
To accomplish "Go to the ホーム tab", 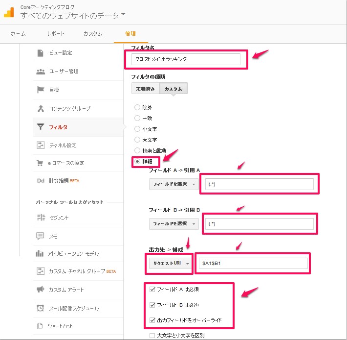I will (x=18, y=34).
